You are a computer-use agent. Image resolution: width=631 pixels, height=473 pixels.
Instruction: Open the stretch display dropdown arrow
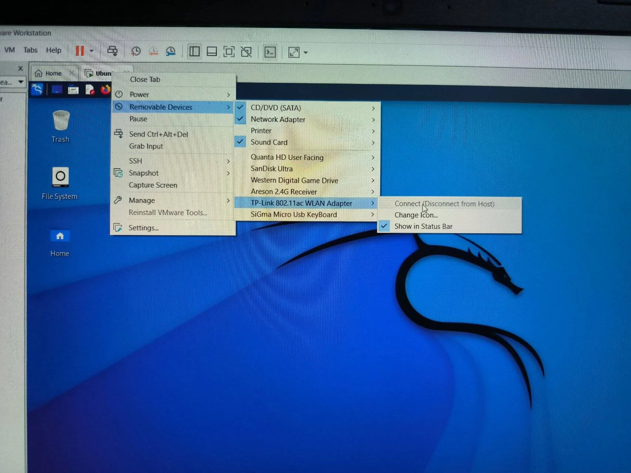pyautogui.click(x=306, y=53)
